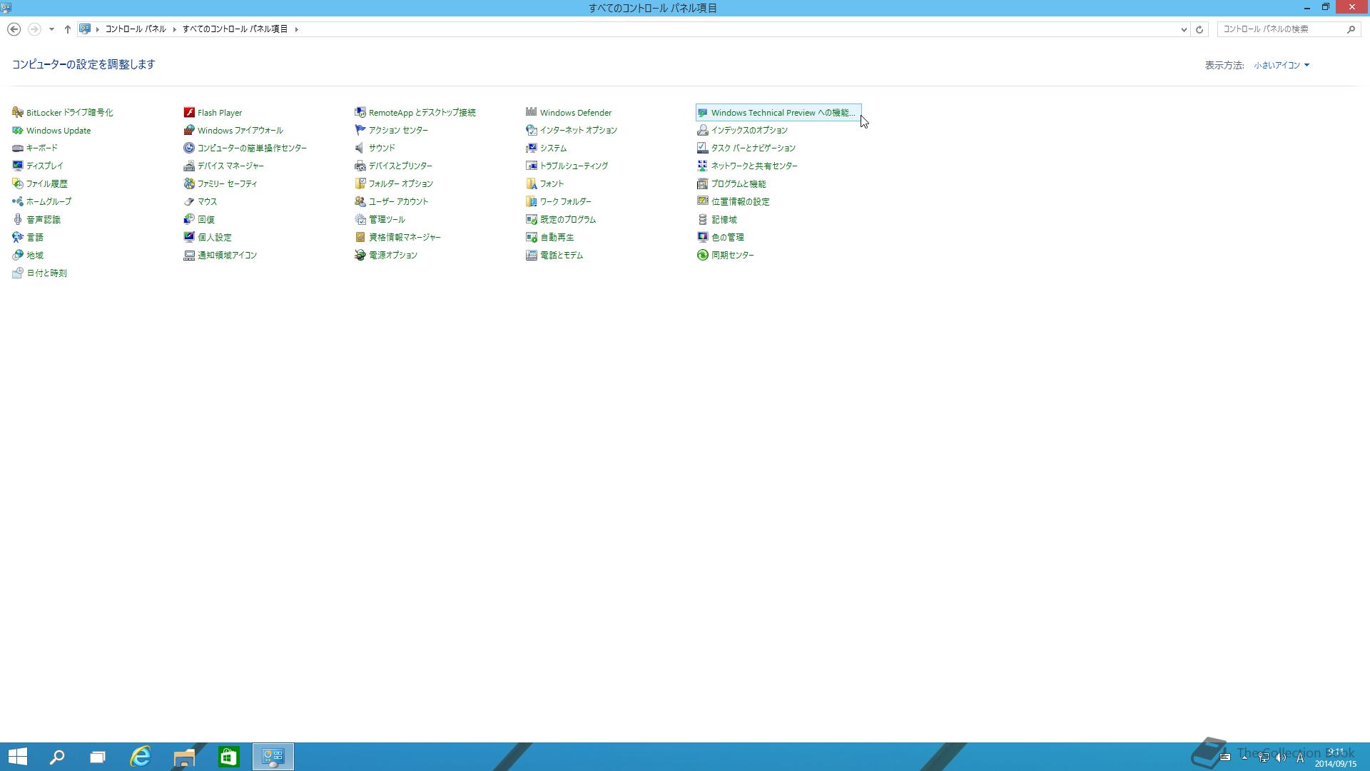Refresh the control panel view
This screenshot has width=1370, height=771.
[x=1199, y=29]
